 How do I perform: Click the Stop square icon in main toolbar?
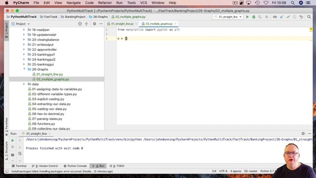(x=267, y=17)
